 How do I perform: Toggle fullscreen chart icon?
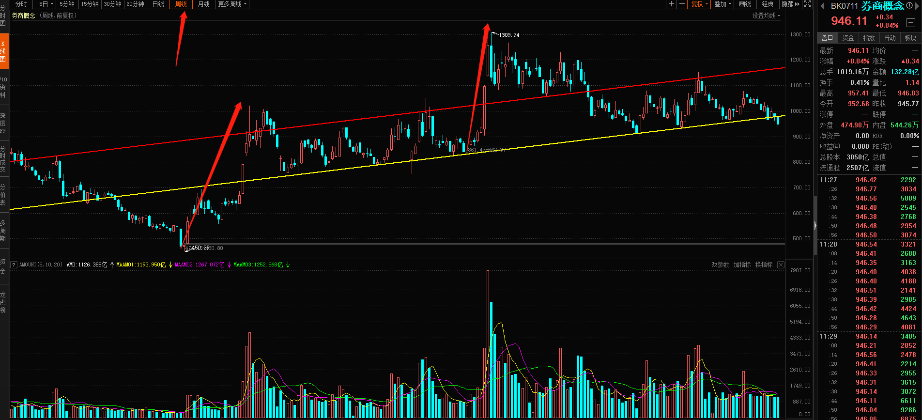(808, 4)
